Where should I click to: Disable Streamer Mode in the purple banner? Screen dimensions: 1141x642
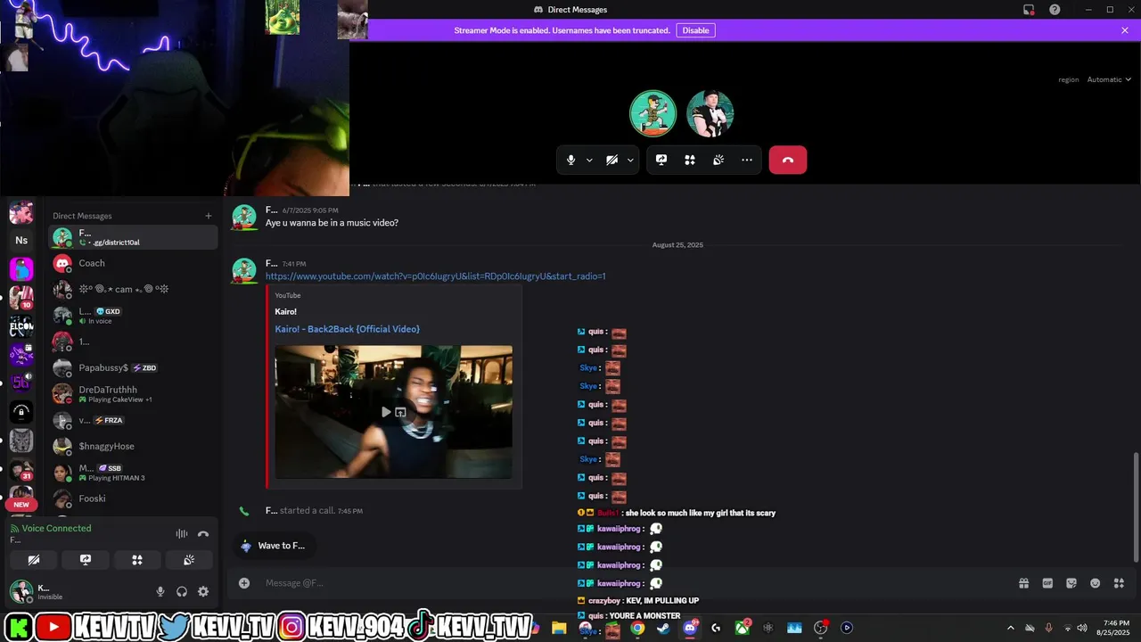coord(695,30)
